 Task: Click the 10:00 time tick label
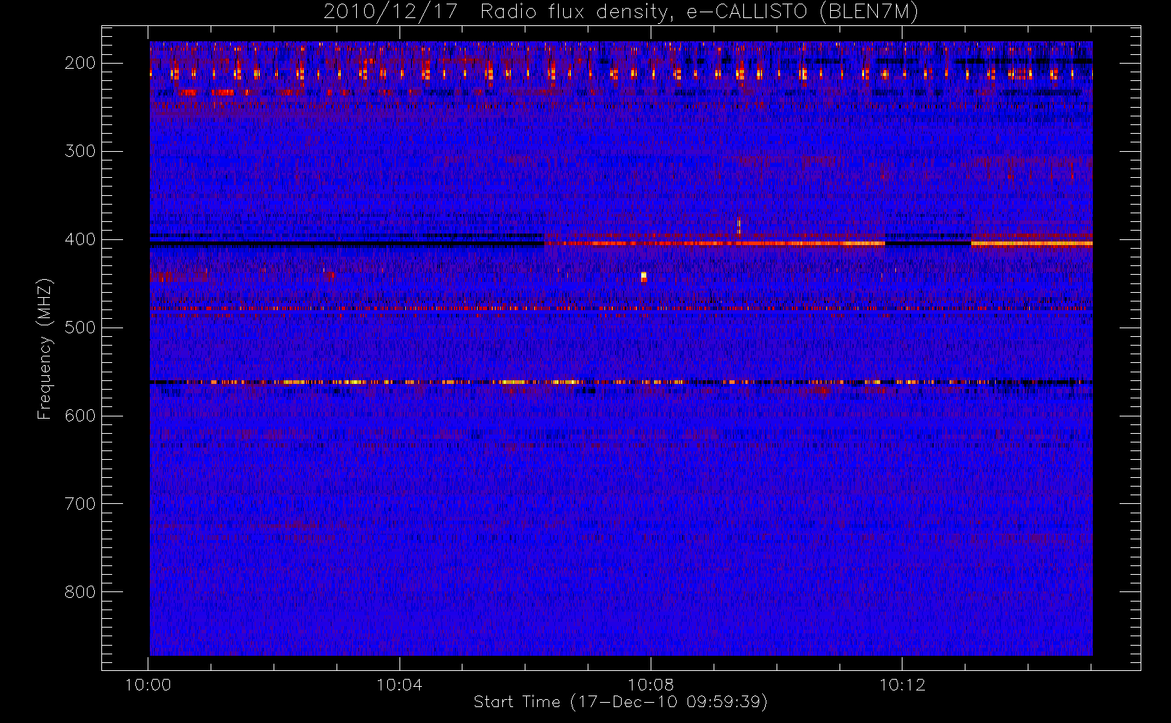pyautogui.click(x=148, y=685)
